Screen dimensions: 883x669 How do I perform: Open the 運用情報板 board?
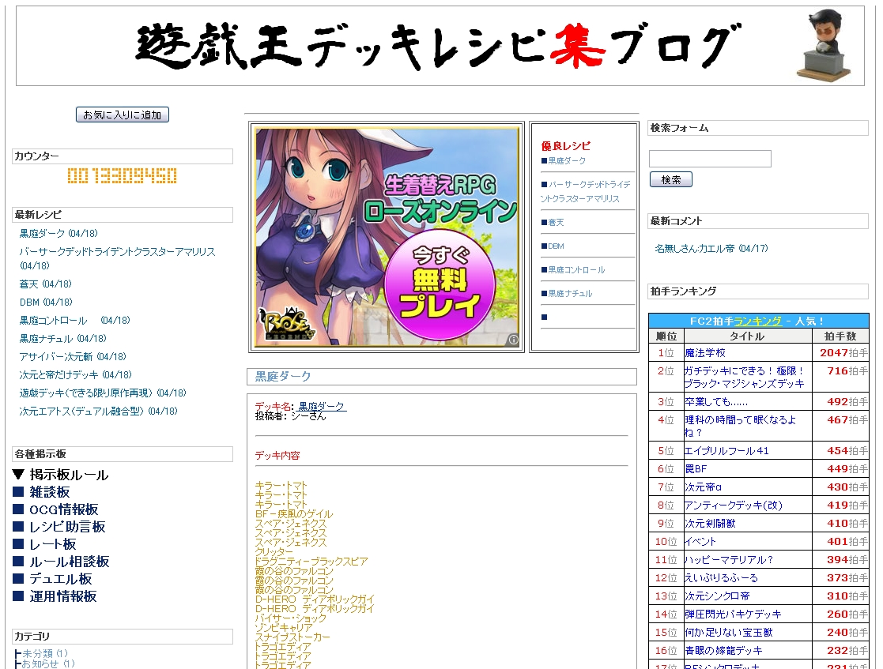click(x=63, y=596)
